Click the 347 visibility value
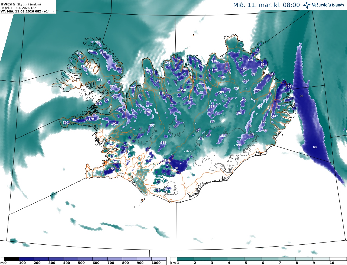 pyautogui.click(x=212, y=122)
